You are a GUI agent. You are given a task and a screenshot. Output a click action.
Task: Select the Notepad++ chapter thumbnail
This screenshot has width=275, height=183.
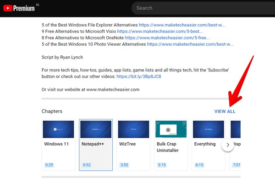point(96,129)
